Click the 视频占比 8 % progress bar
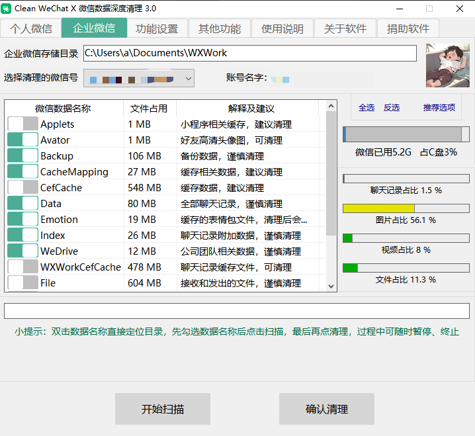This screenshot has height=436, width=475. (406, 238)
